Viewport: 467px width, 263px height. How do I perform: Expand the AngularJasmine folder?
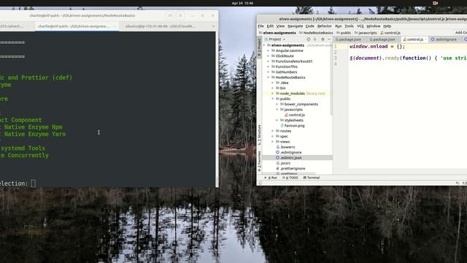(268, 50)
